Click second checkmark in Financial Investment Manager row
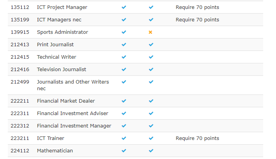Screen dimensions: 276x159 tap(151, 126)
